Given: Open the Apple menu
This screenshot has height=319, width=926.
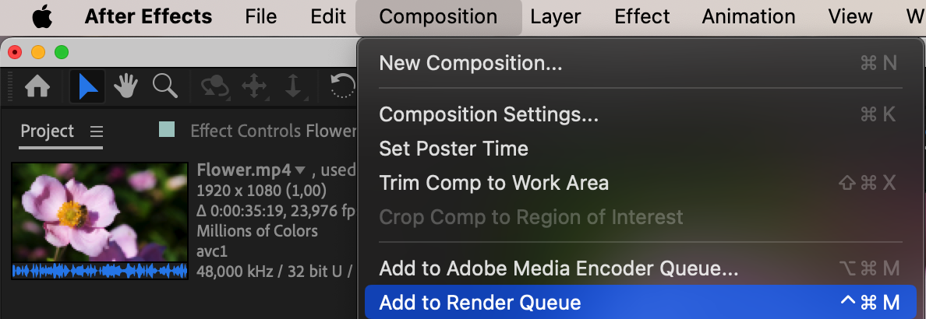Looking at the screenshot, I should [42, 16].
